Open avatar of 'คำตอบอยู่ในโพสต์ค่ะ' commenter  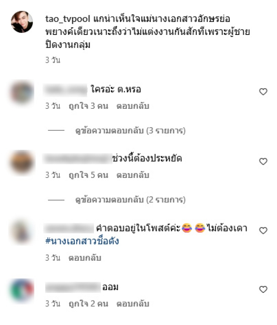click(x=22, y=231)
